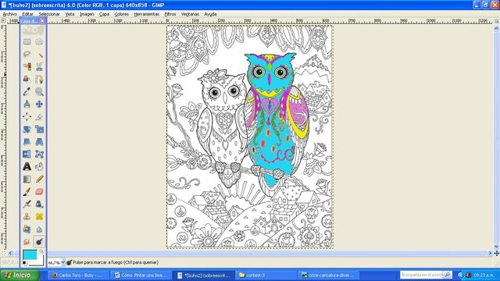Select the Move tool
The height and width of the screenshot is (281, 500).
pos(39,104)
